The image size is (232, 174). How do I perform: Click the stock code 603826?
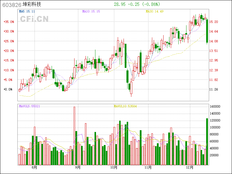tap(11, 5)
